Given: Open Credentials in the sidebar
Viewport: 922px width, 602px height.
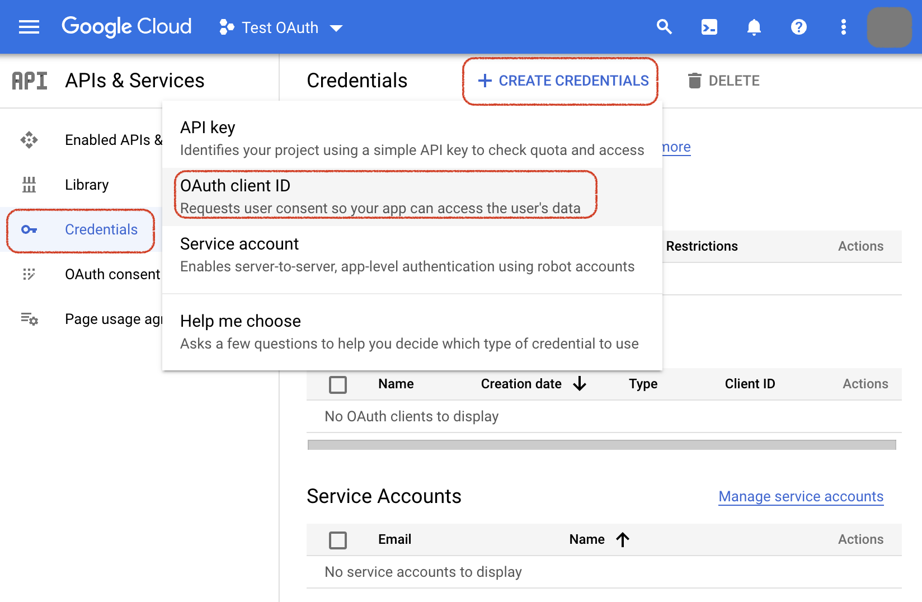Looking at the screenshot, I should [82, 229].
